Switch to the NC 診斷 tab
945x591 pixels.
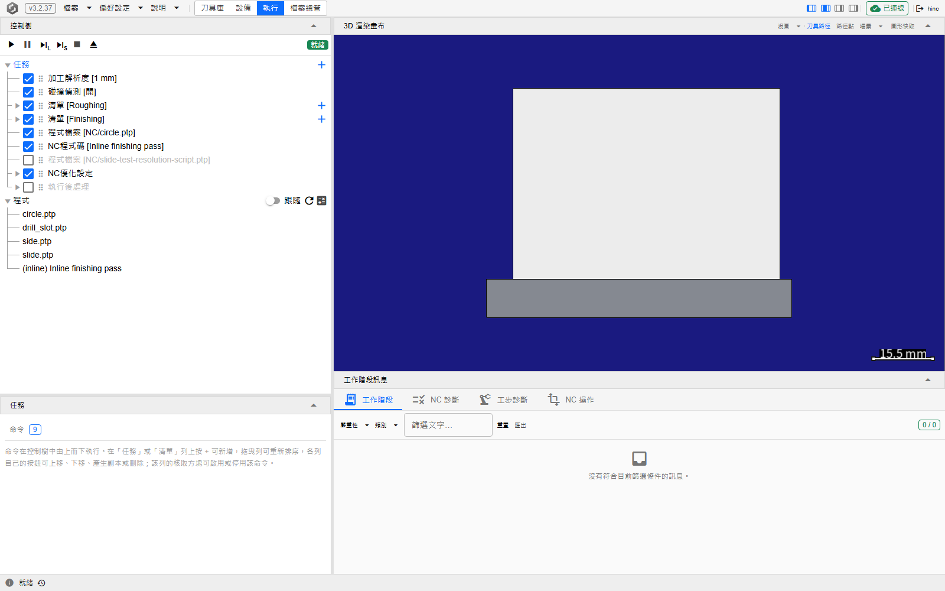(436, 400)
